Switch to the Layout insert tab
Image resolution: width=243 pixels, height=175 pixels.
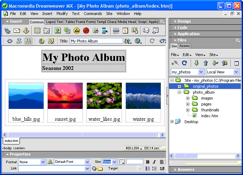coord(50,22)
